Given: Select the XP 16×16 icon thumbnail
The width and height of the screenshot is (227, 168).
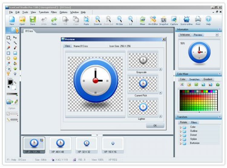Looking at the screenshot, I should coord(113,145).
